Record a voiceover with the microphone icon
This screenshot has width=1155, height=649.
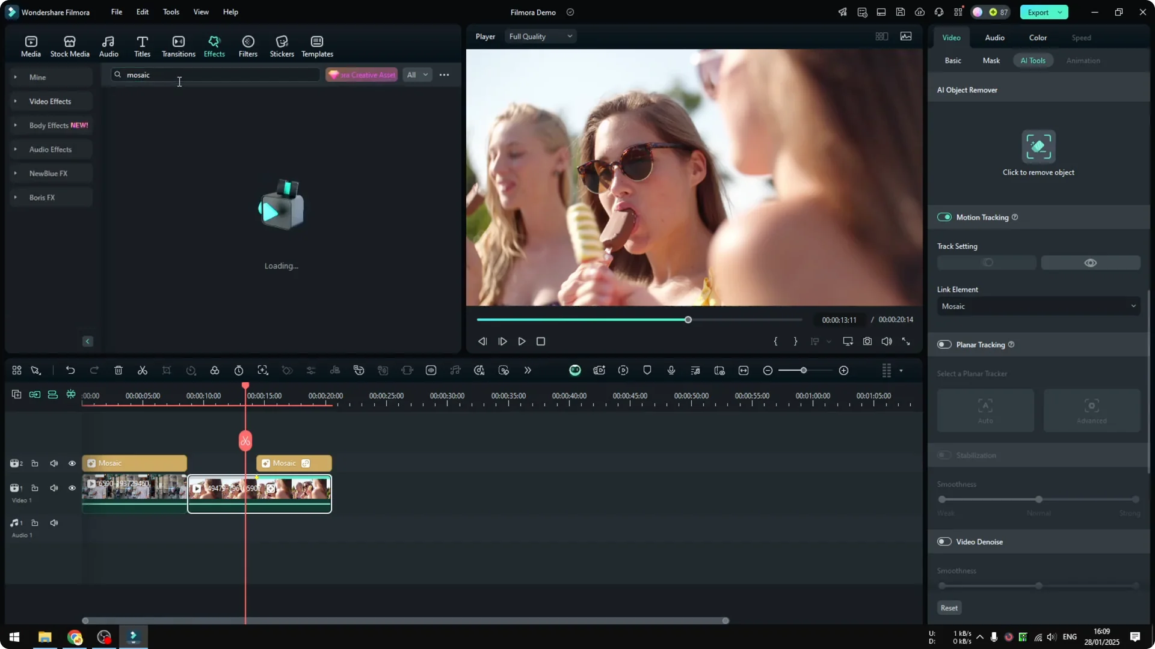671,370
